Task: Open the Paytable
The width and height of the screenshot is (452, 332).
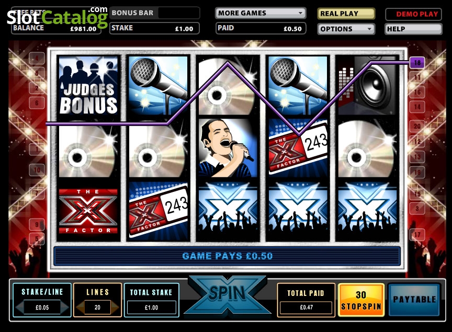Action: [x=414, y=300]
